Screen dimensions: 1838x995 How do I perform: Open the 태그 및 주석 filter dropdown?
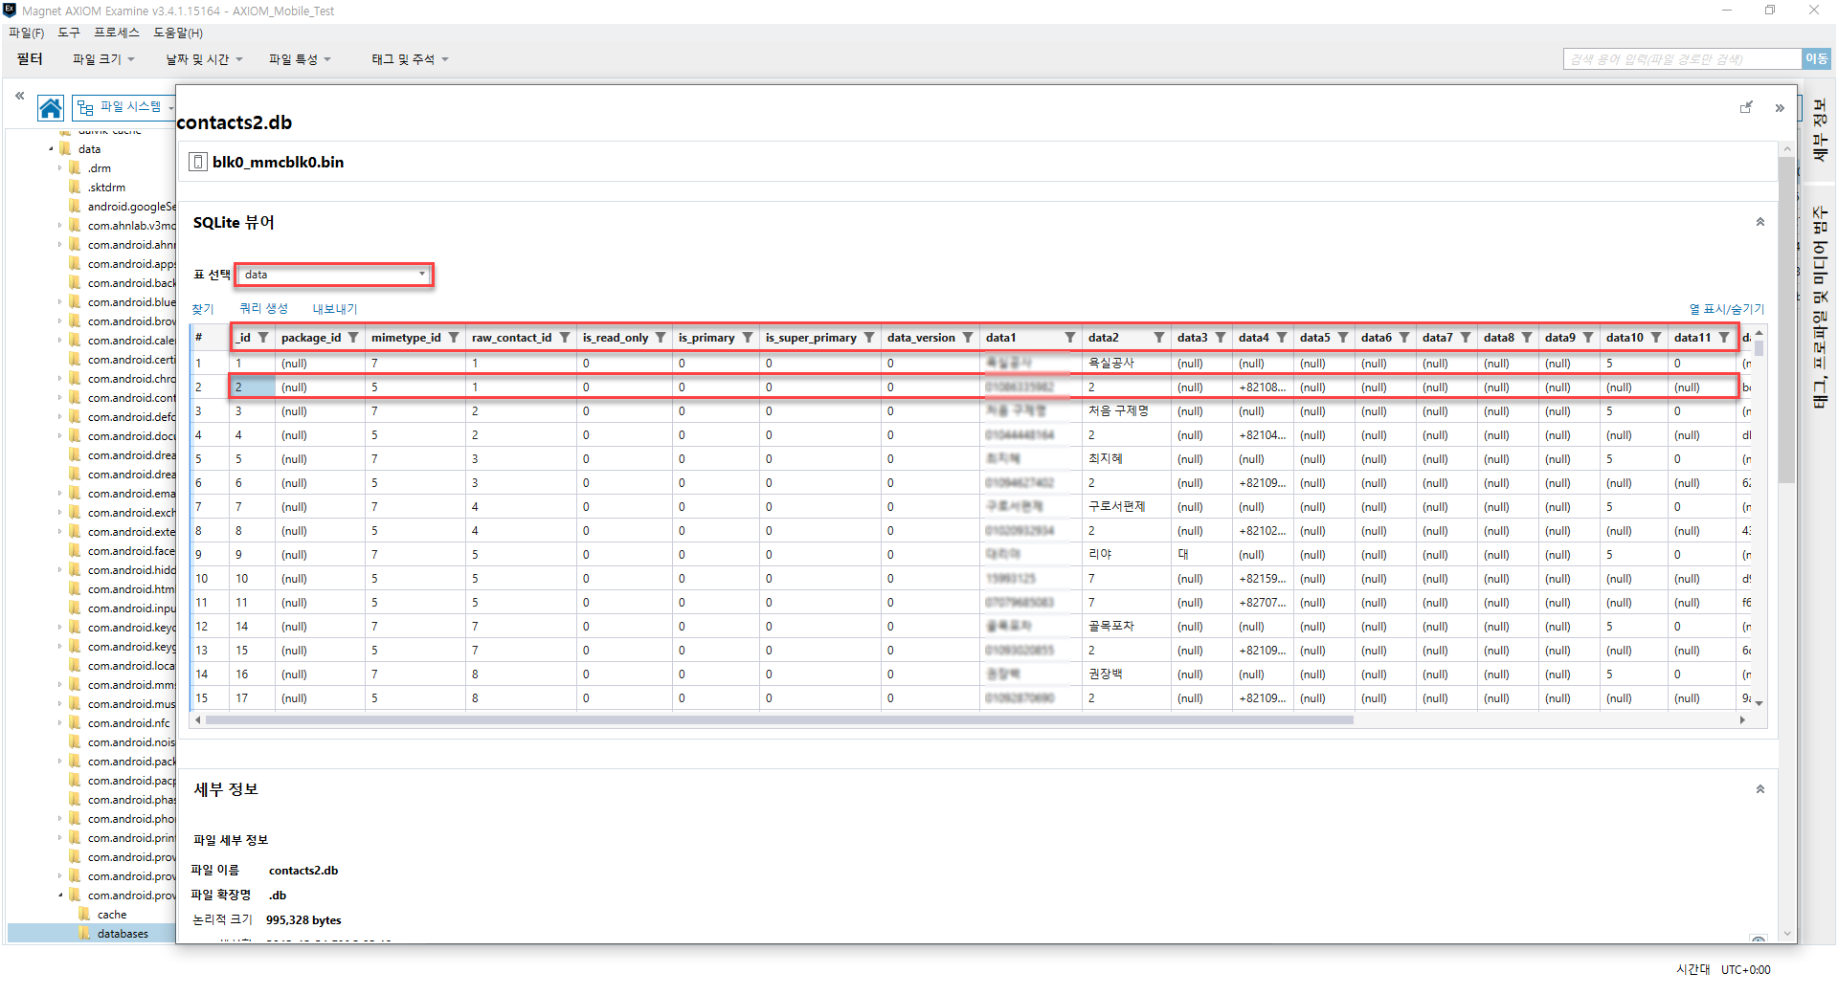click(410, 59)
